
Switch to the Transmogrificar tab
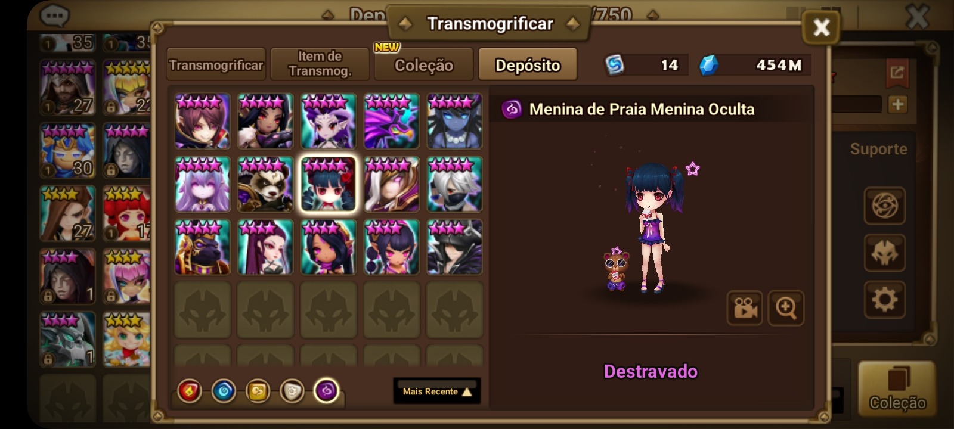tap(216, 64)
